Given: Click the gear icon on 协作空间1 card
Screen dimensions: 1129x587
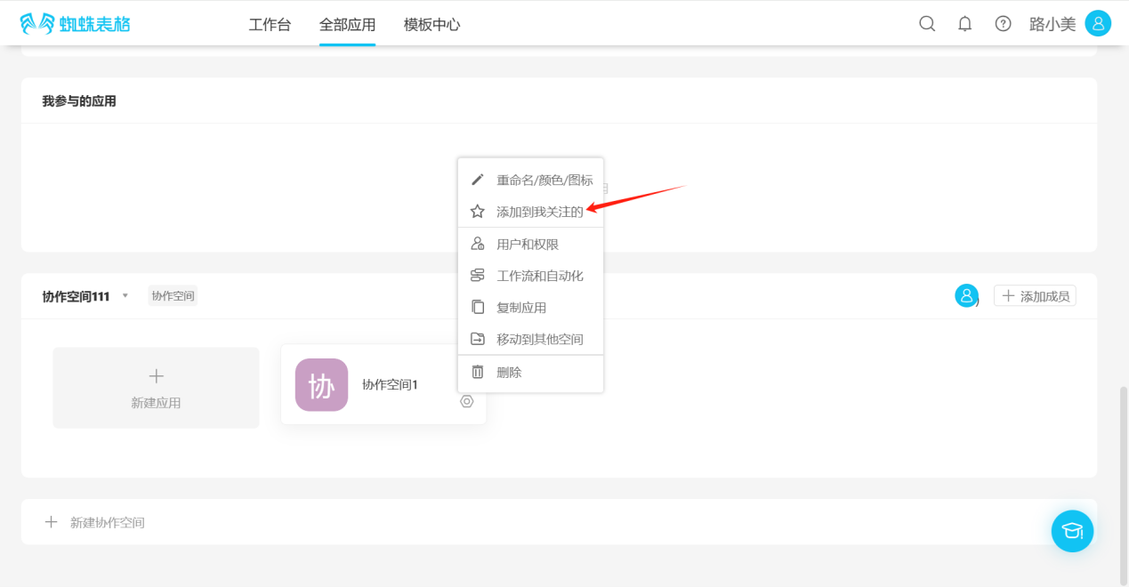Looking at the screenshot, I should click(467, 402).
